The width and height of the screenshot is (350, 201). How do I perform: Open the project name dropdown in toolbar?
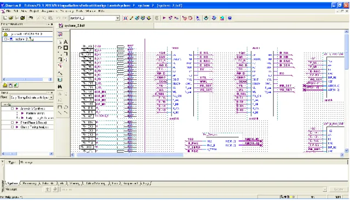click(118, 18)
